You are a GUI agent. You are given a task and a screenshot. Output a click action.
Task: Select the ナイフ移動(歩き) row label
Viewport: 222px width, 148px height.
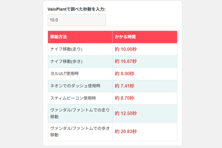(x=66, y=62)
